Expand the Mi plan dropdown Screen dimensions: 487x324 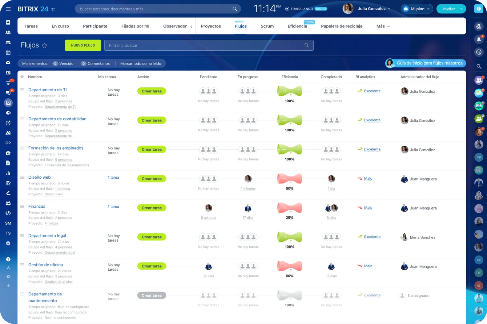point(417,9)
